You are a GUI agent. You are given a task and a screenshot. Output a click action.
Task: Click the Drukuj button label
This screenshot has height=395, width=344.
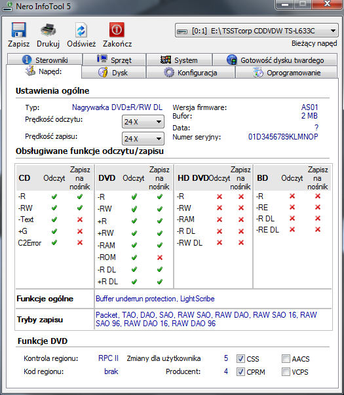tap(48, 44)
